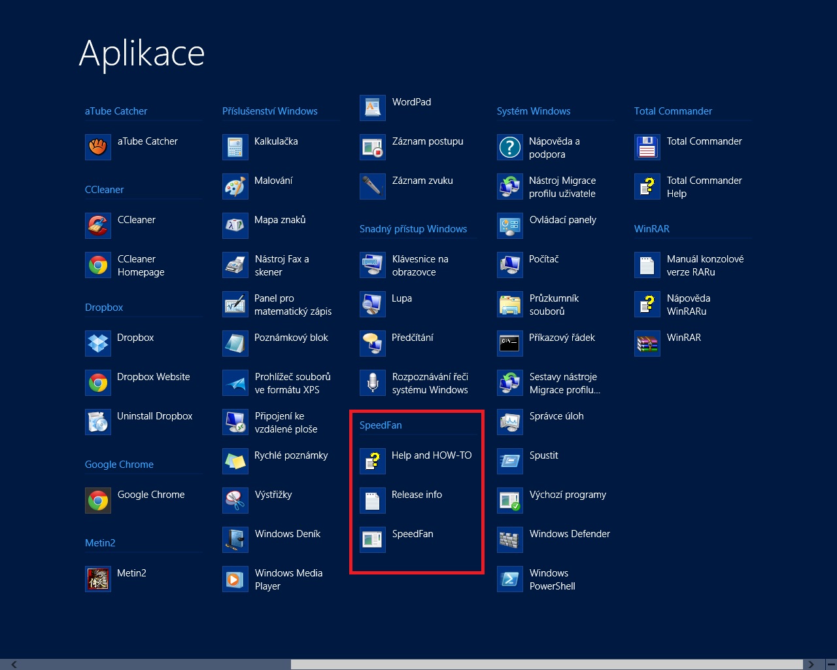Open the Release info text label
The width and height of the screenshot is (837, 670).
point(417,495)
